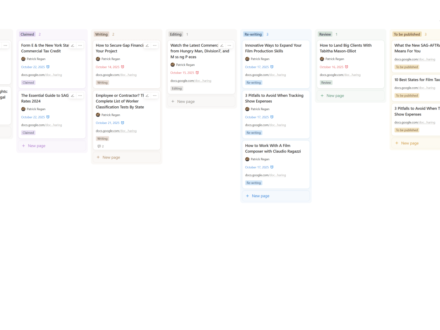Open the options menu on How to Secure Gap Financing card
Image resolution: width=440 pixels, height=330 pixels.
pos(154,45)
